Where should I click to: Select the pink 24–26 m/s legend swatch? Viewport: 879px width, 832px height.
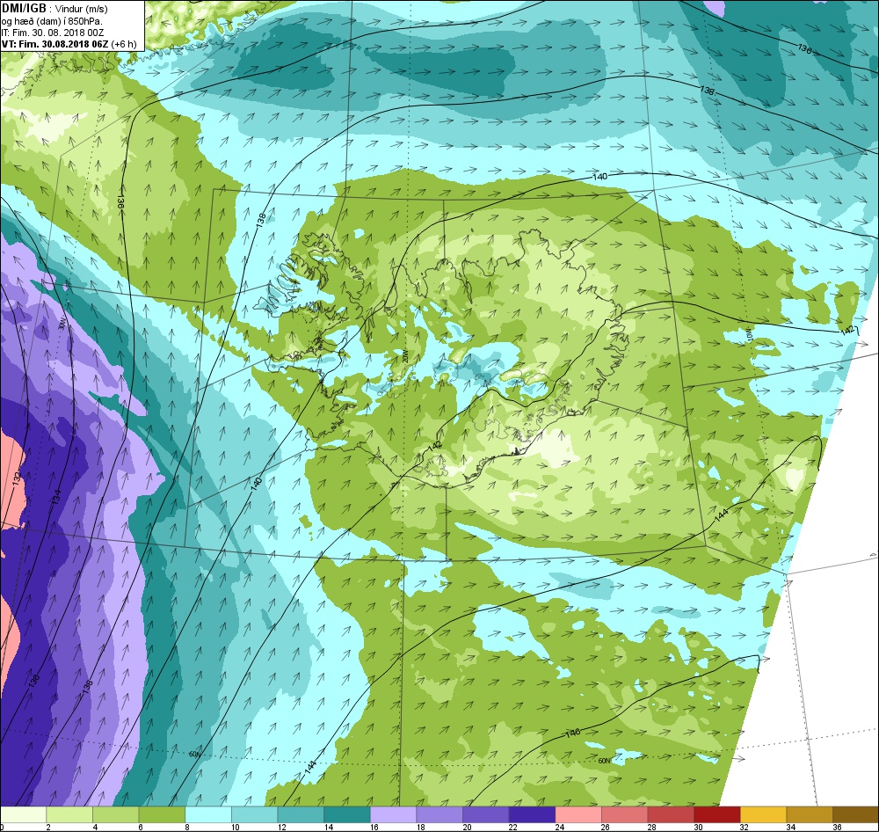pyautogui.click(x=578, y=814)
